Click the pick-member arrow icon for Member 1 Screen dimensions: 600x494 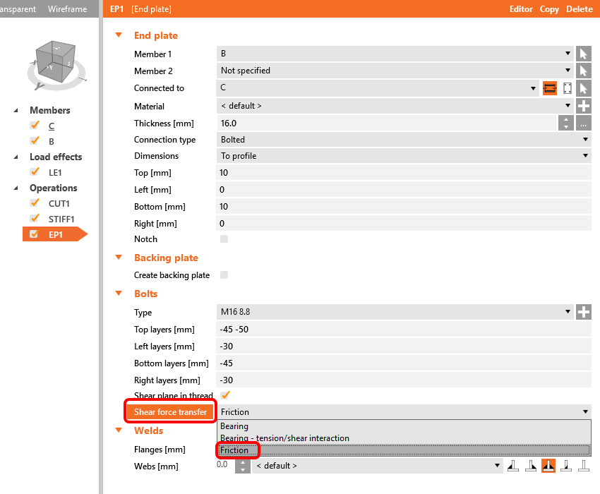pyautogui.click(x=583, y=54)
